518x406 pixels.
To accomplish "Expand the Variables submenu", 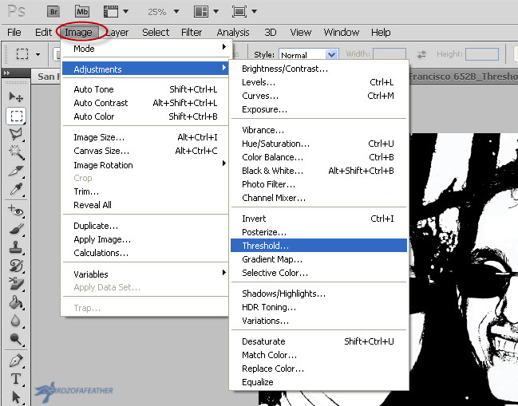I will [x=145, y=274].
